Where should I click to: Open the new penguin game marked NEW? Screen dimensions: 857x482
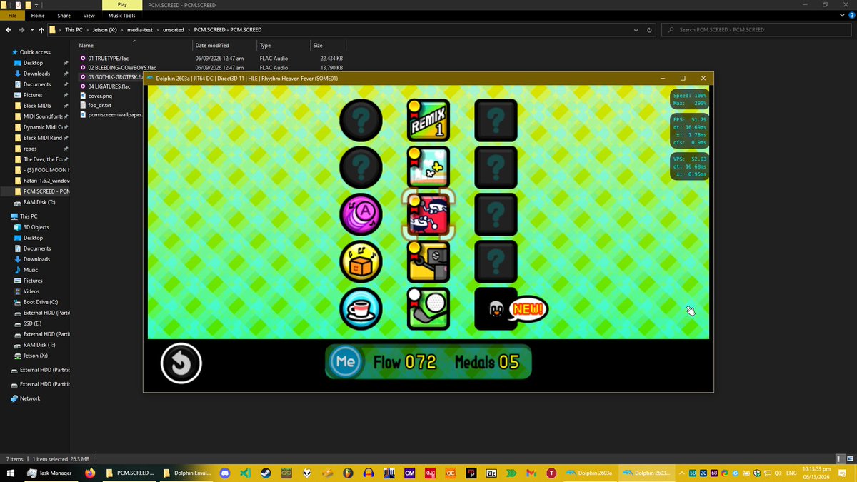[496, 308]
